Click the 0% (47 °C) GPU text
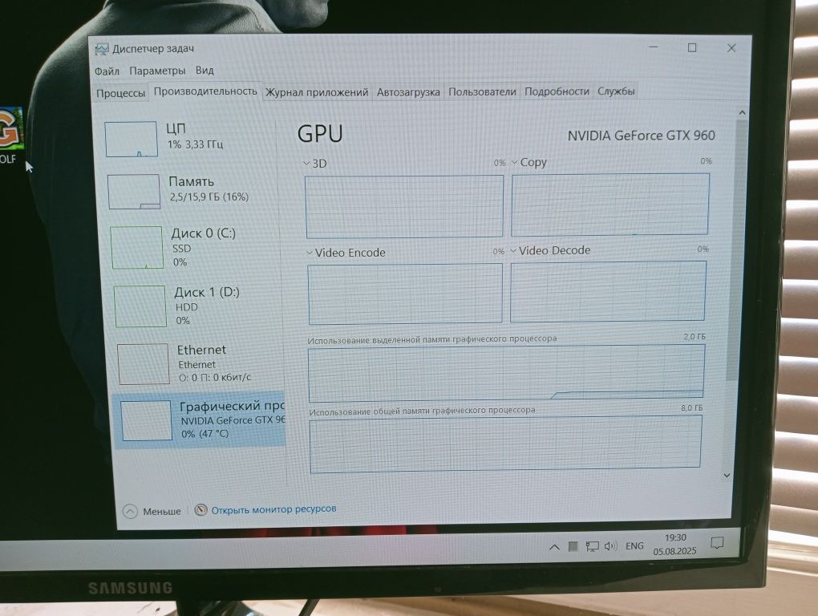 (205, 434)
